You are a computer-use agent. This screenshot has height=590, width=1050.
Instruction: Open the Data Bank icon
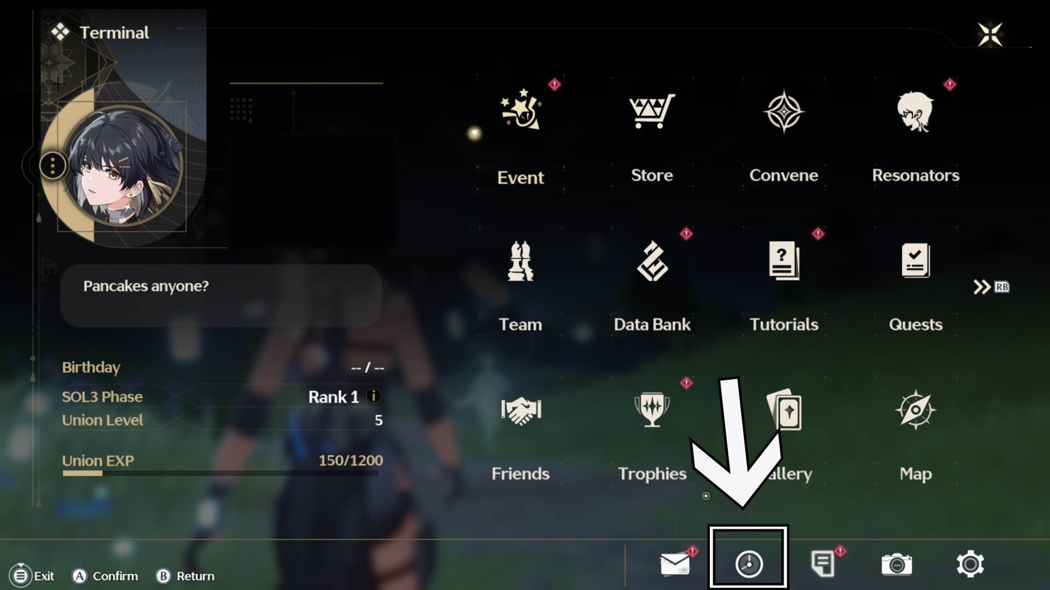[652, 261]
